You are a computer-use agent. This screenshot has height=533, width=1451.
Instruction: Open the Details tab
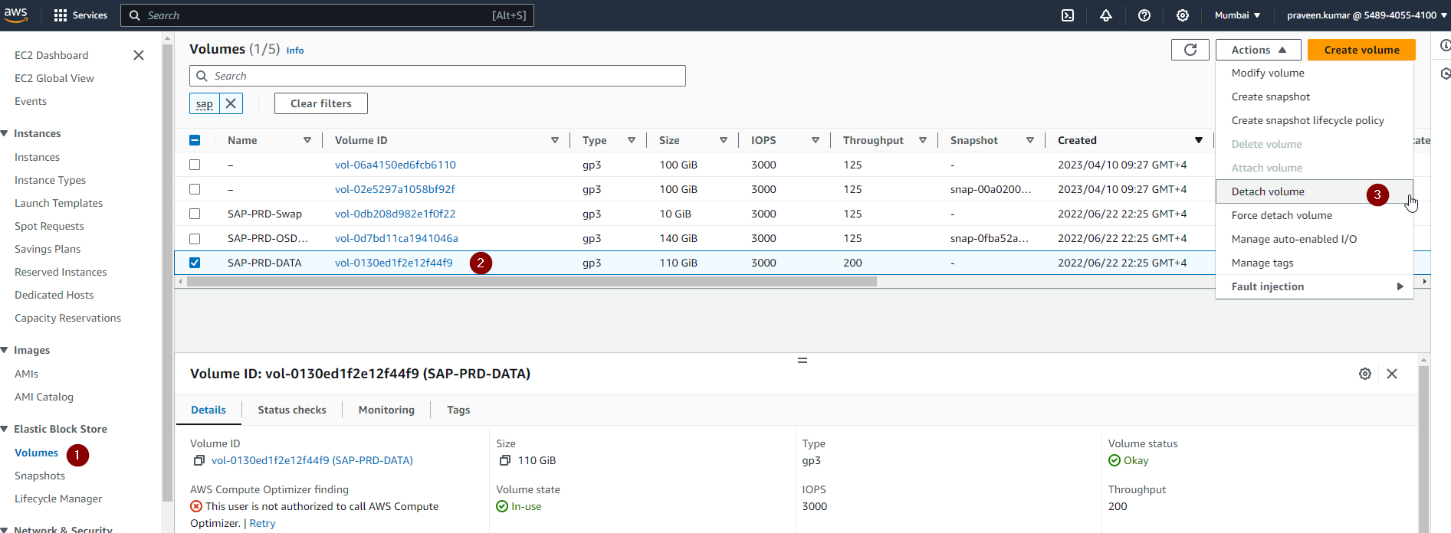[x=208, y=410]
